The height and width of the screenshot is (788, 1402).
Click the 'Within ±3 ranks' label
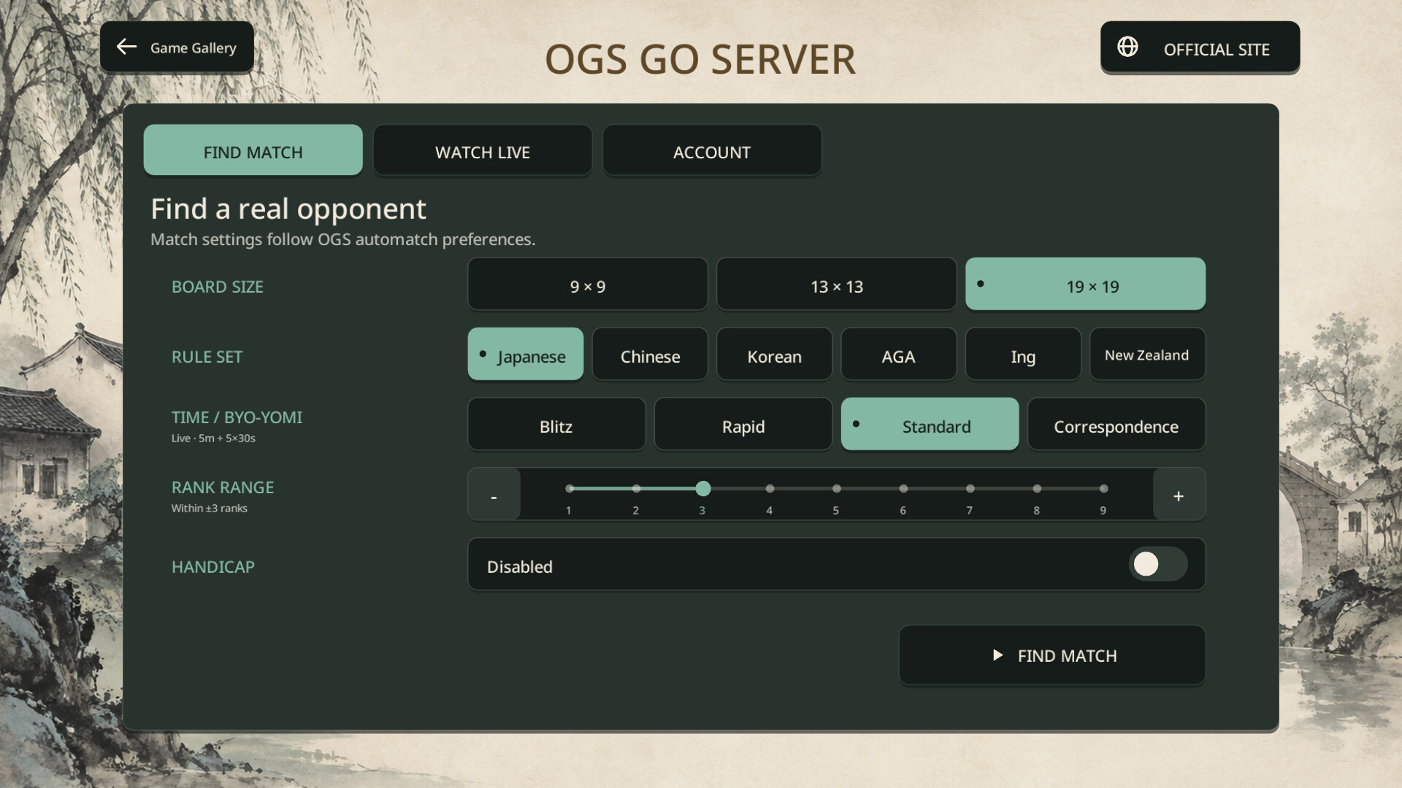pos(210,509)
